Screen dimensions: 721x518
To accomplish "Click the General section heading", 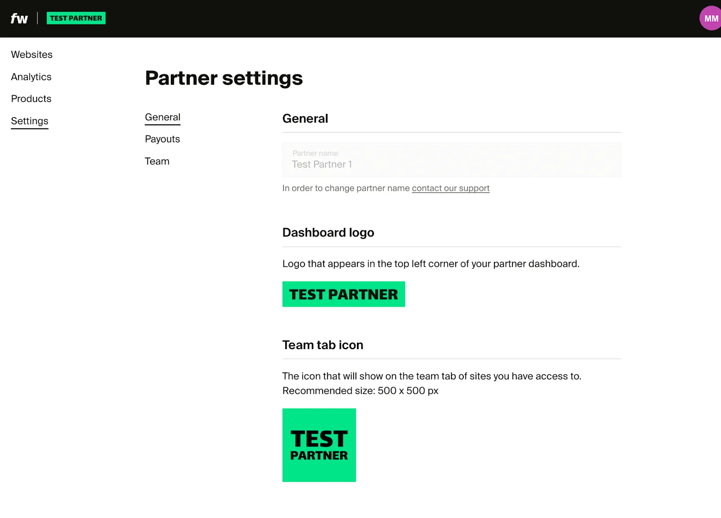I will [305, 118].
